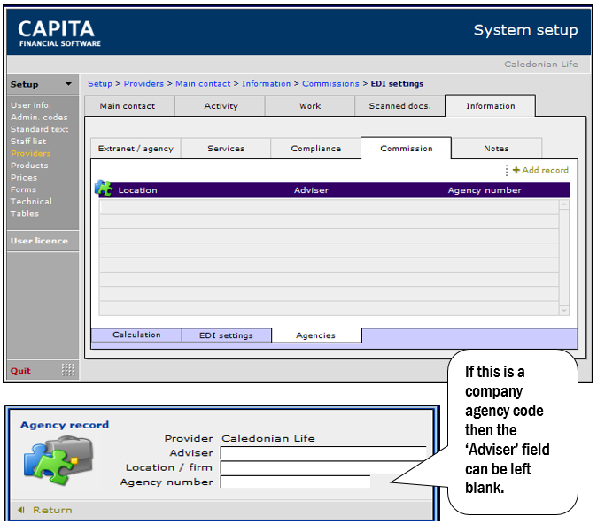Viewport: 597px width, 524px height.
Task: Open Admin. codes in the sidebar
Action: [x=39, y=117]
